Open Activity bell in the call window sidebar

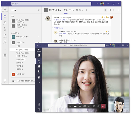tap(39, 50)
